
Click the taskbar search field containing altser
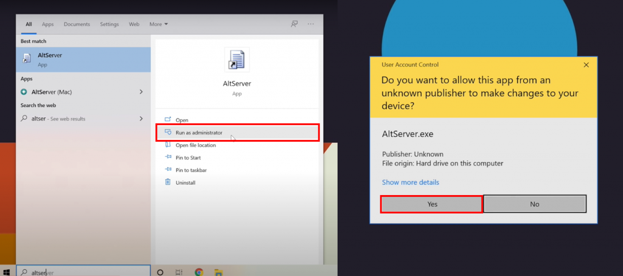tap(83, 272)
